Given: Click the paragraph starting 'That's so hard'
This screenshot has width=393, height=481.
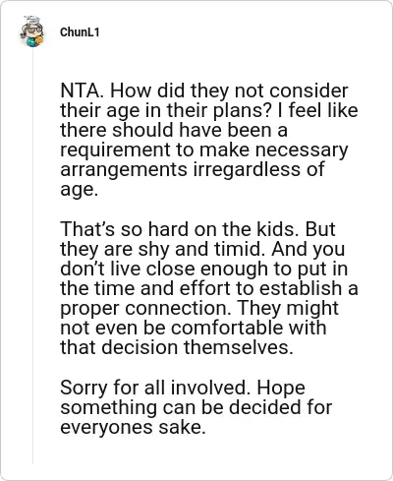Looking at the screenshot, I should [208, 288].
